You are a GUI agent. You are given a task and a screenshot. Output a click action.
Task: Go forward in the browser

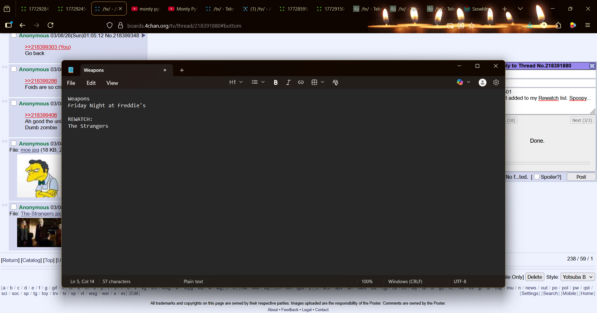coord(36,25)
